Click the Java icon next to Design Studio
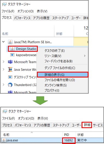This screenshot has height=144, width=104. [x=12, y=49]
